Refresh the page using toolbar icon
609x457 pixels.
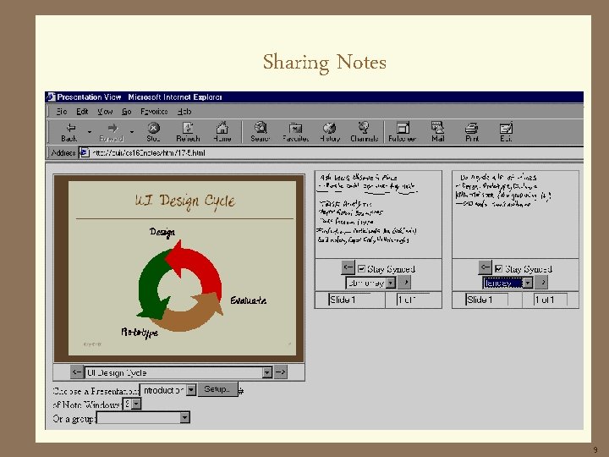click(x=188, y=132)
